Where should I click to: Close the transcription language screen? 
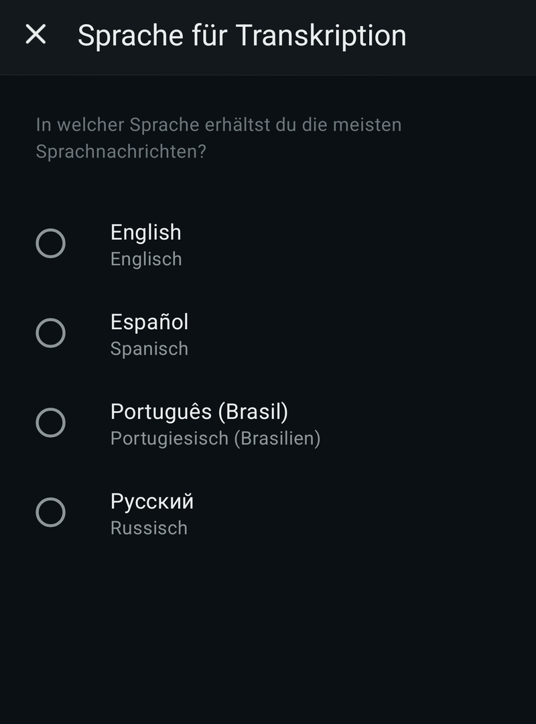[x=36, y=34]
